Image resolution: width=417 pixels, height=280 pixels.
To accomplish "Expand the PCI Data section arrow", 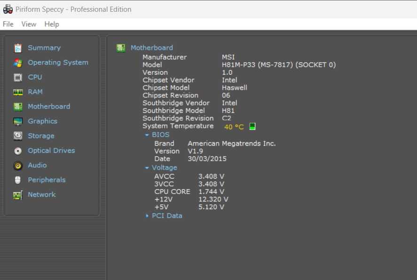I will tap(147, 216).
